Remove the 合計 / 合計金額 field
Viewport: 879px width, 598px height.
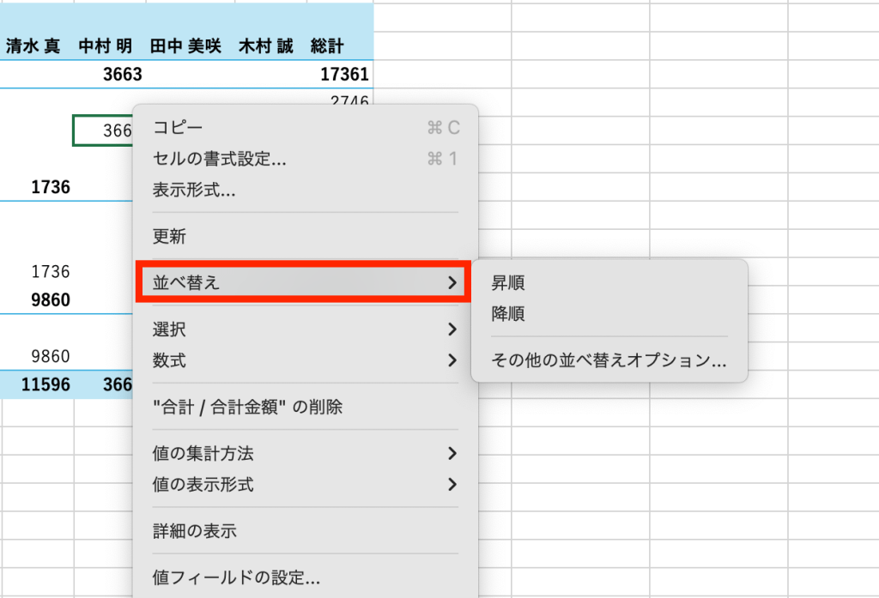(247, 407)
